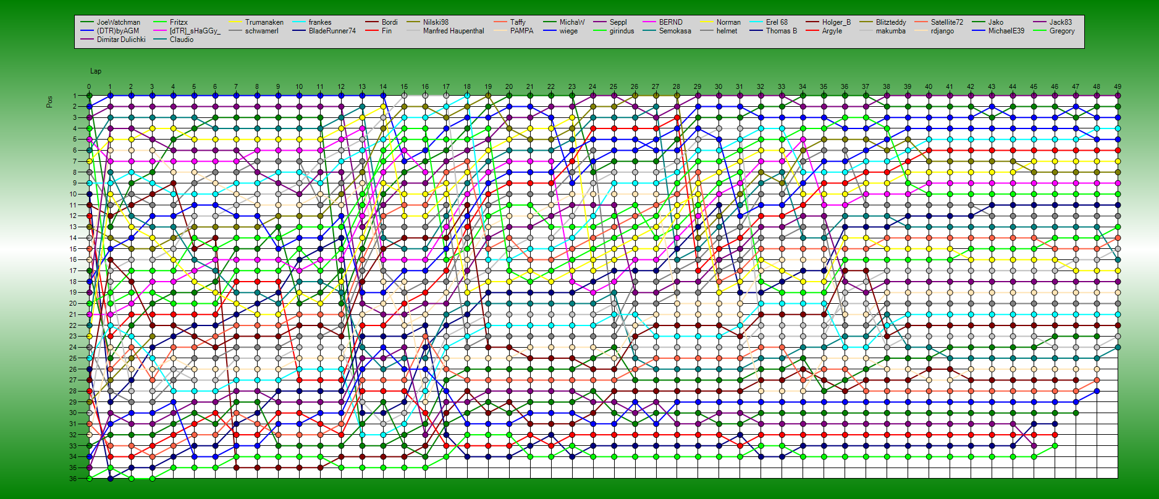Select Nilski98 in the legend

coord(436,22)
